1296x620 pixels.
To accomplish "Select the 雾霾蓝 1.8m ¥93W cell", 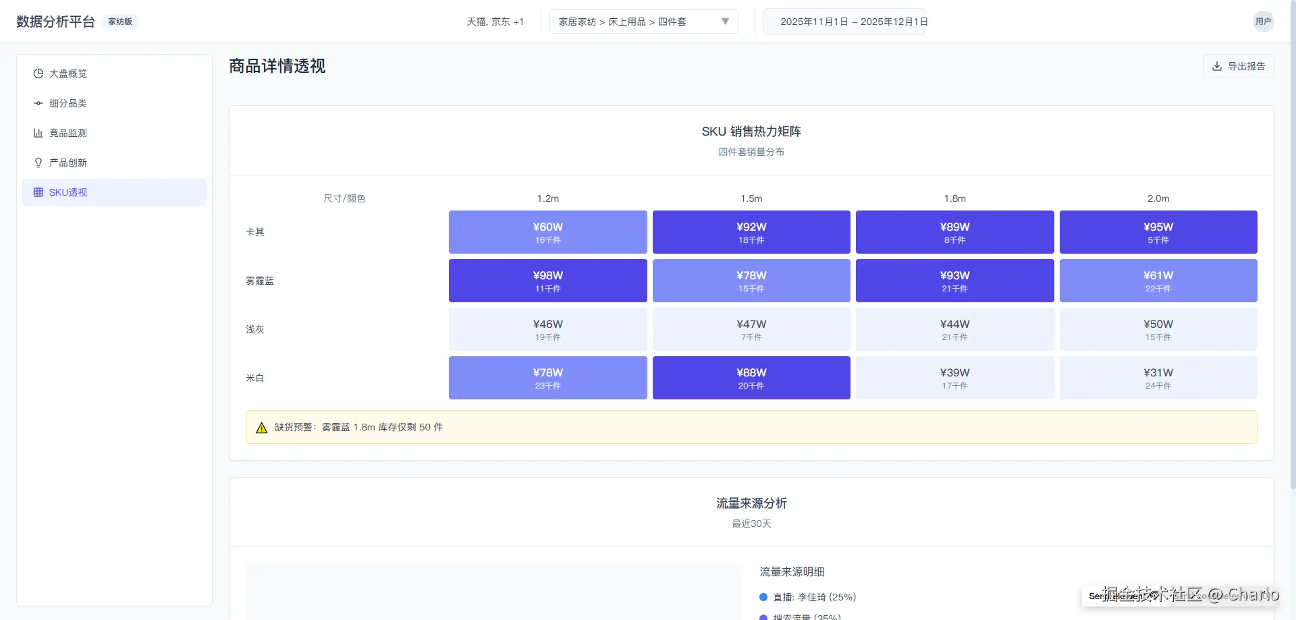I will click(x=954, y=281).
